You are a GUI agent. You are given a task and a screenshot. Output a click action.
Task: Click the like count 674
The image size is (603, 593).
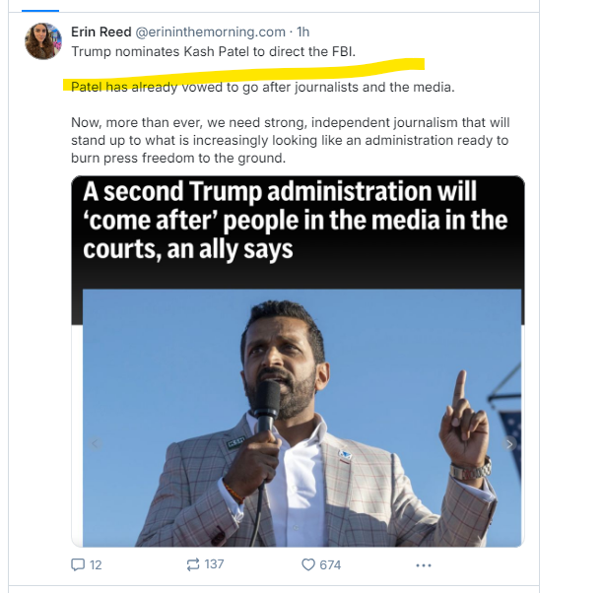pos(330,564)
